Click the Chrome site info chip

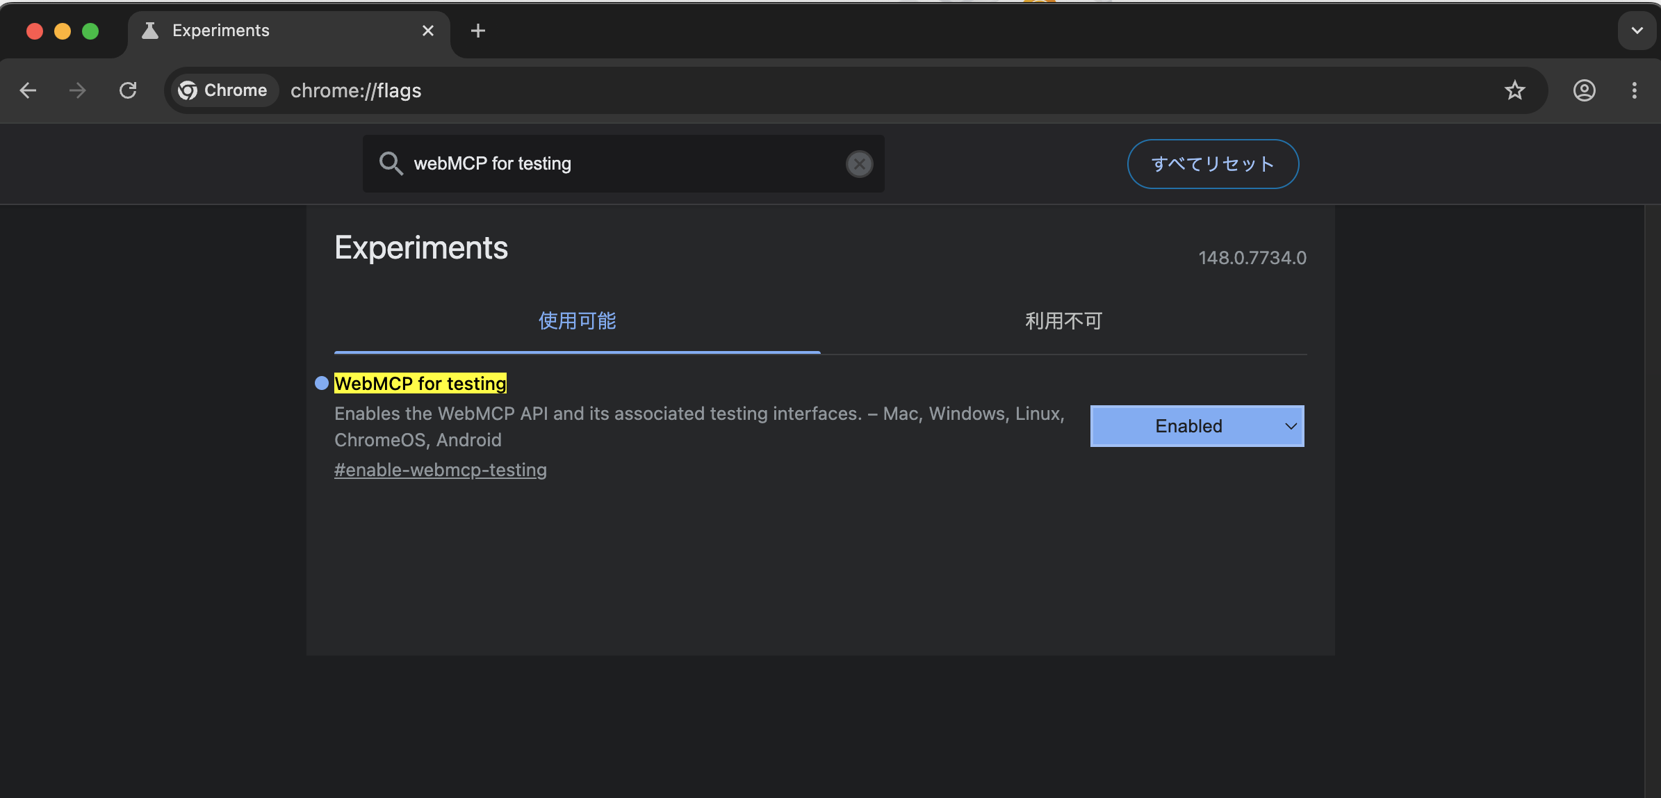coord(223,90)
